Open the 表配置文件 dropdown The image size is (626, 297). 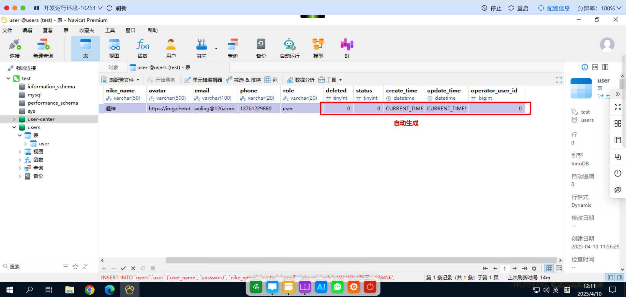(x=121, y=80)
